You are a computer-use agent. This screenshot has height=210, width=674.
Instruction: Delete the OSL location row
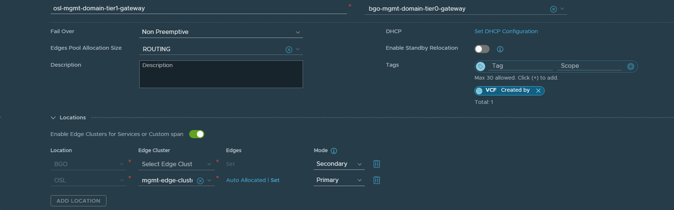[x=377, y=180]
